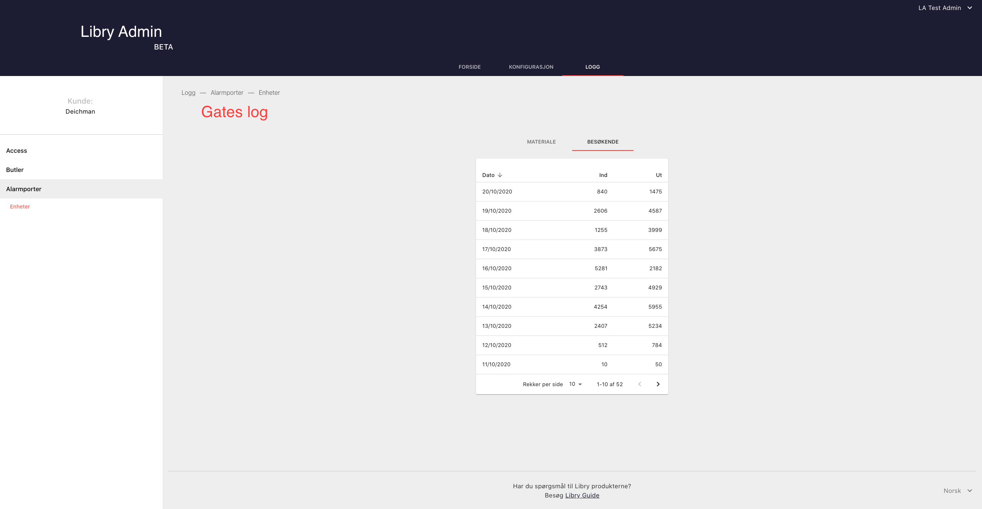Image resolution: width=982 pixels, height=509 pixels.
Task: Click the next page arrow in pagination
Action: click(658, 384)
